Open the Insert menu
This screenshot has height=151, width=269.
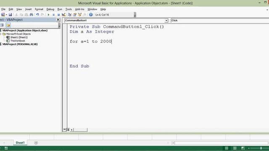click(28, 9)
